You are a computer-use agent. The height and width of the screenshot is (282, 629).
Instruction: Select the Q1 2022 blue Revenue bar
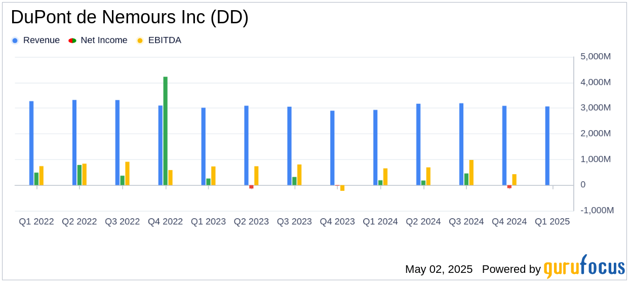(x=31, y=143)
